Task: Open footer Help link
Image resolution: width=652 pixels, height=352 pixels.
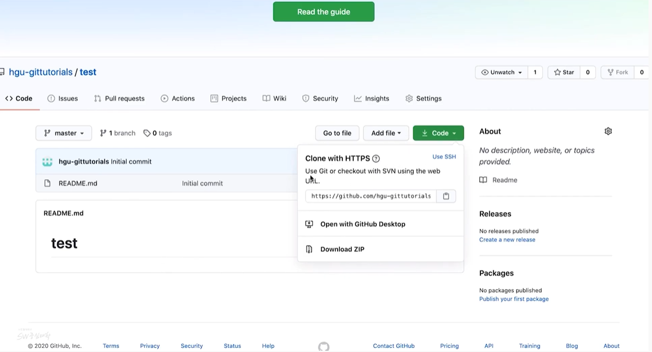Action: pos(268,346)
